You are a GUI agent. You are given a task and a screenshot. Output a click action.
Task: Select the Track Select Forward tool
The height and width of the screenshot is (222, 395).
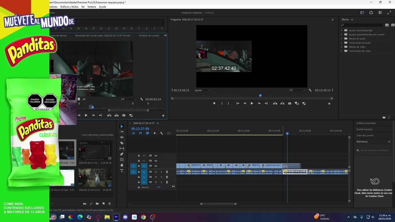[122, 132]
